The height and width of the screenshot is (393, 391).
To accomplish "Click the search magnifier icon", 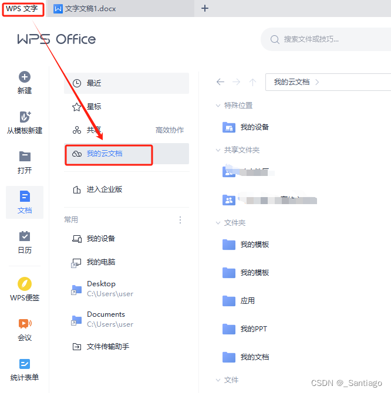I will pos(275,39).
